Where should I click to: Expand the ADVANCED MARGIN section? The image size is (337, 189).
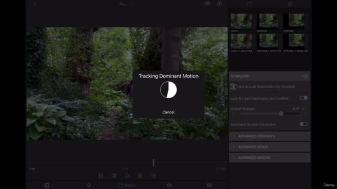(x=270, y=157)
